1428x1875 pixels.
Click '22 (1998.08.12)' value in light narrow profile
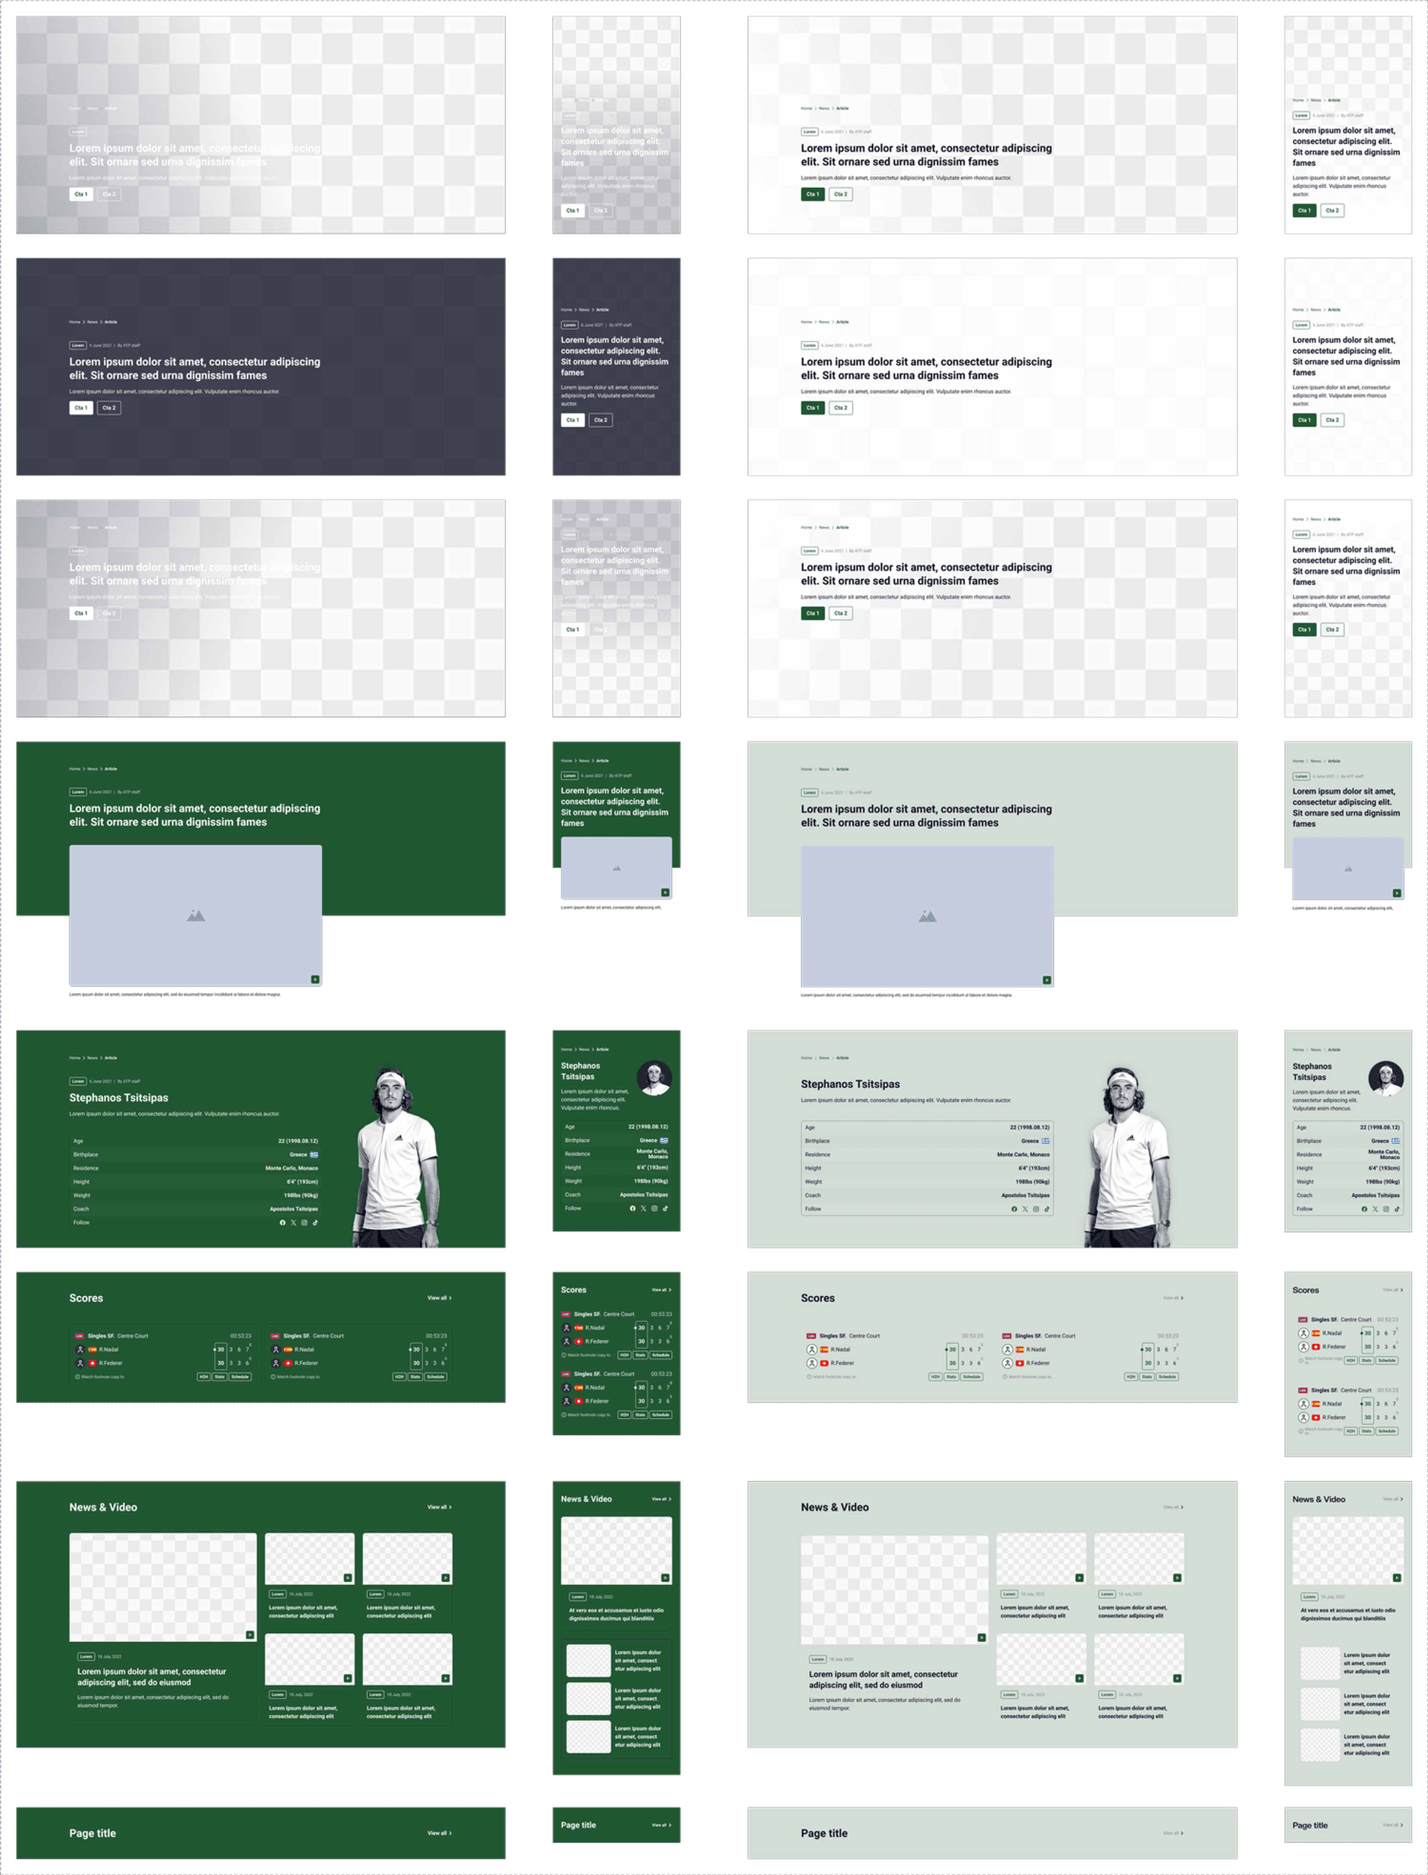[x=1380, y=1127]
